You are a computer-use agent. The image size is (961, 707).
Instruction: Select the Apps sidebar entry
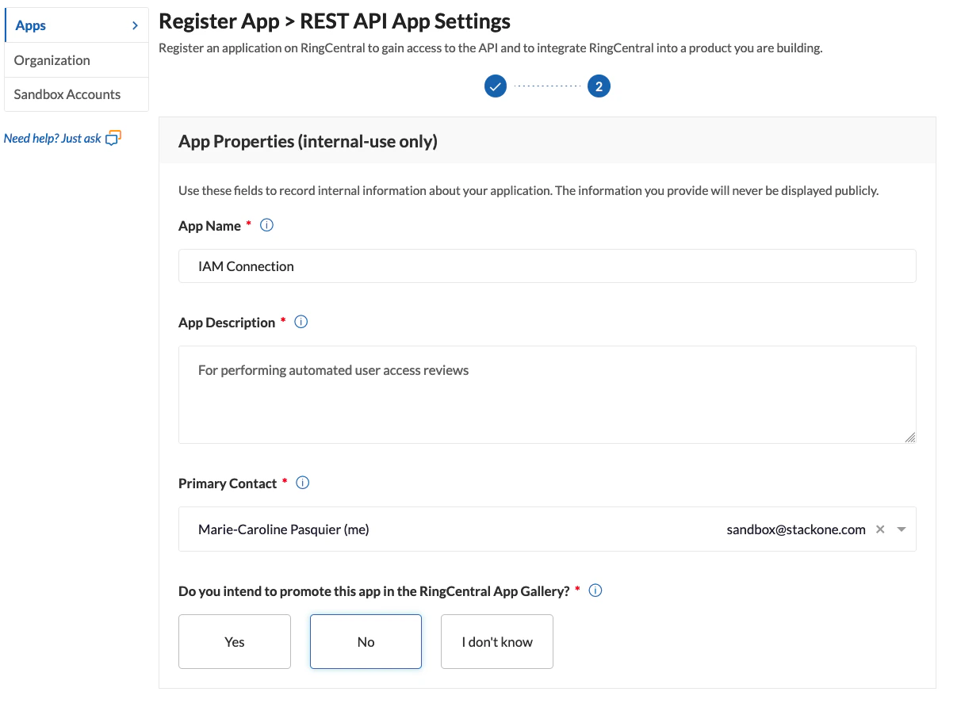coord(30,25)
